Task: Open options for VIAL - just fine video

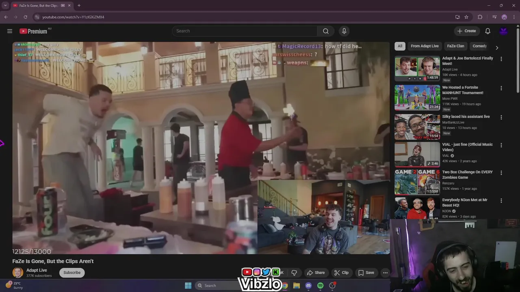Action: (501, 145)
